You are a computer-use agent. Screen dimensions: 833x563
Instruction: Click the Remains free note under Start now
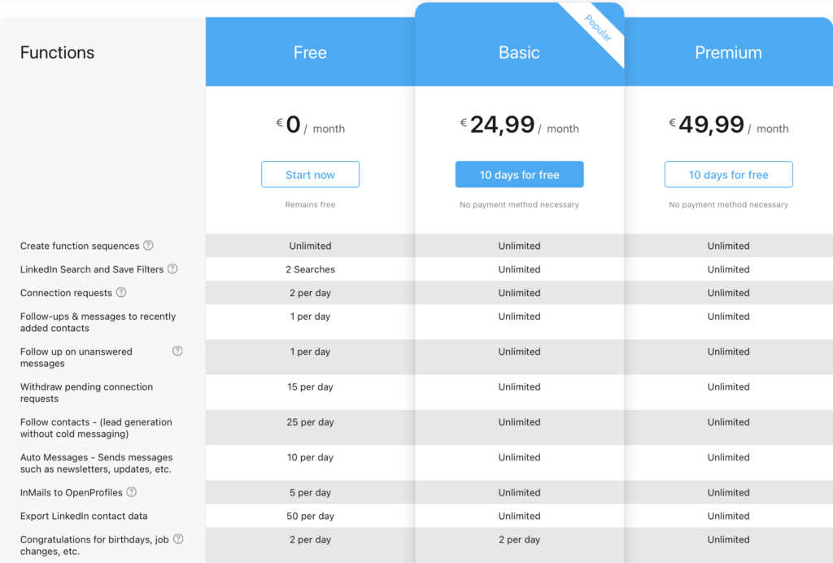tap(310, 205)
